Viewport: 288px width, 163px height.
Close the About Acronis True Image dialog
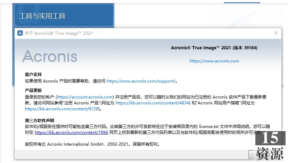[x=276, y=33]
